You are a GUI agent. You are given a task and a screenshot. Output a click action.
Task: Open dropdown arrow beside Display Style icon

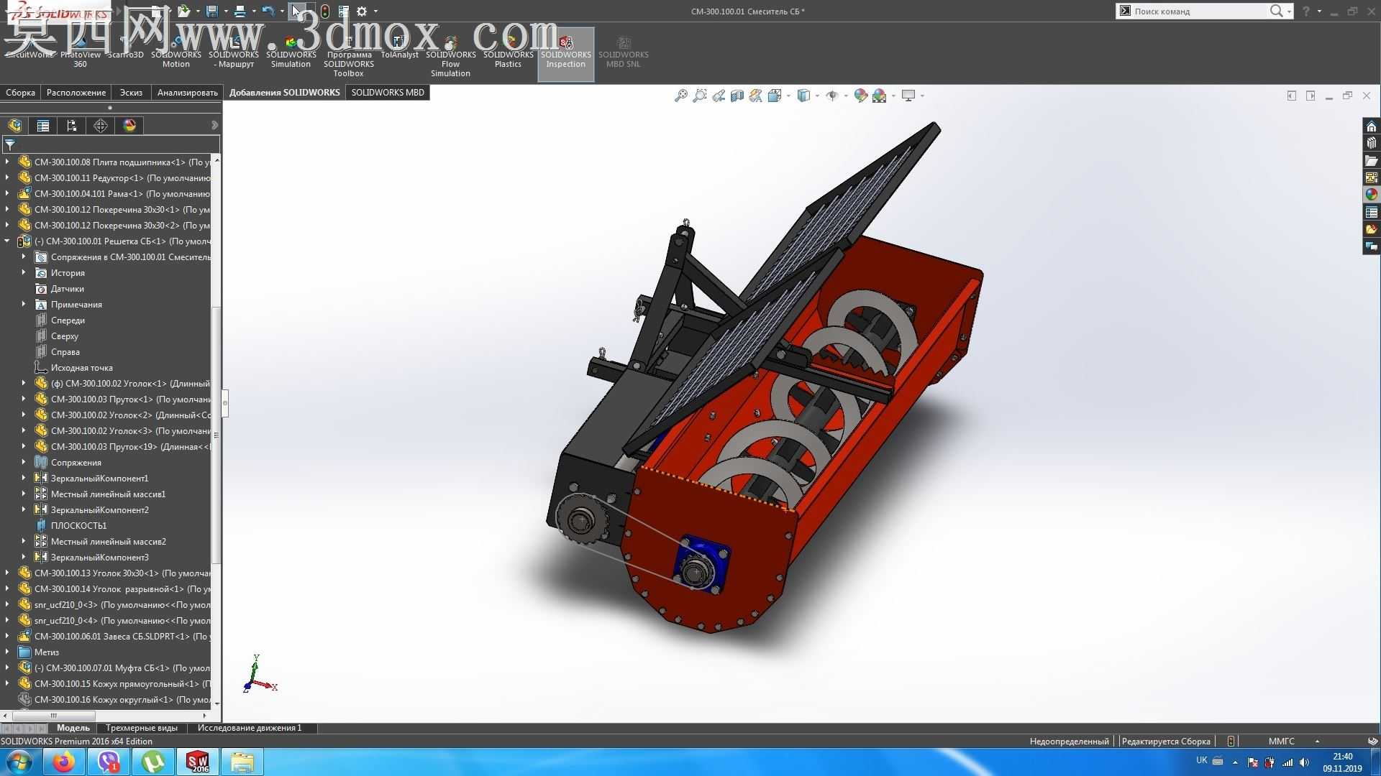818,96
